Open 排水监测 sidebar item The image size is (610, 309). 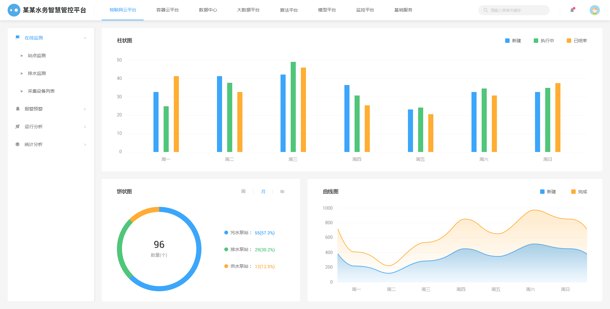[x=37, y=73]
